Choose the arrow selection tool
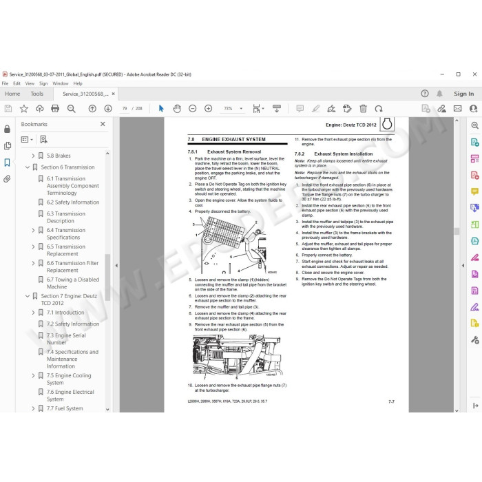This screenshot has width=482, height=482. pos(161,109)
